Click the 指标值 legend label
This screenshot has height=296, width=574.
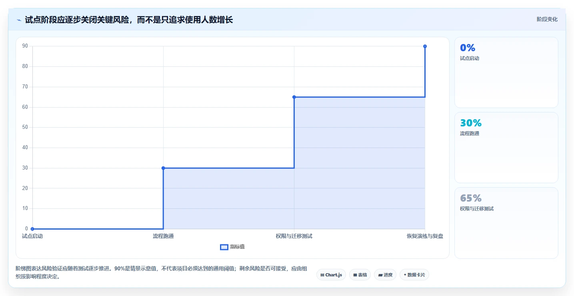pyautogui.click(x=237, y=247)
